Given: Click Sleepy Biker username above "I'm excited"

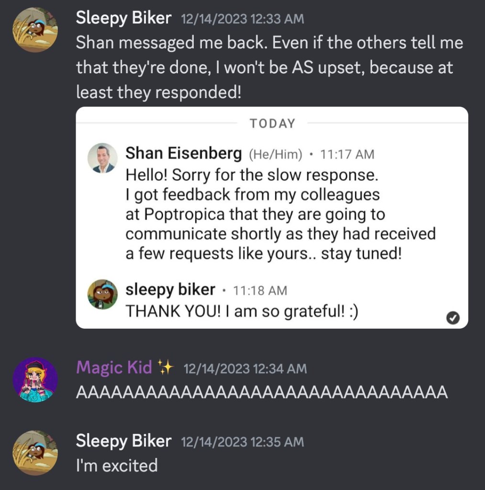Looking at the screenshot, I should tap(123, 441).
